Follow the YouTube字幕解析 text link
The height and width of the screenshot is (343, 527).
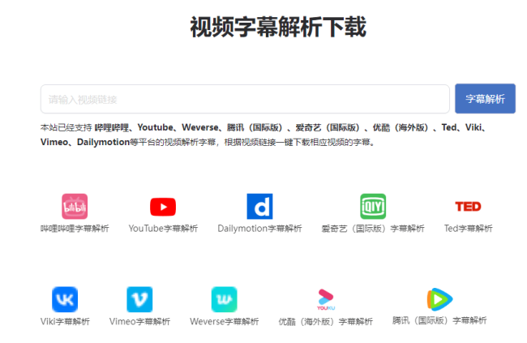click(x=163, y=229)
